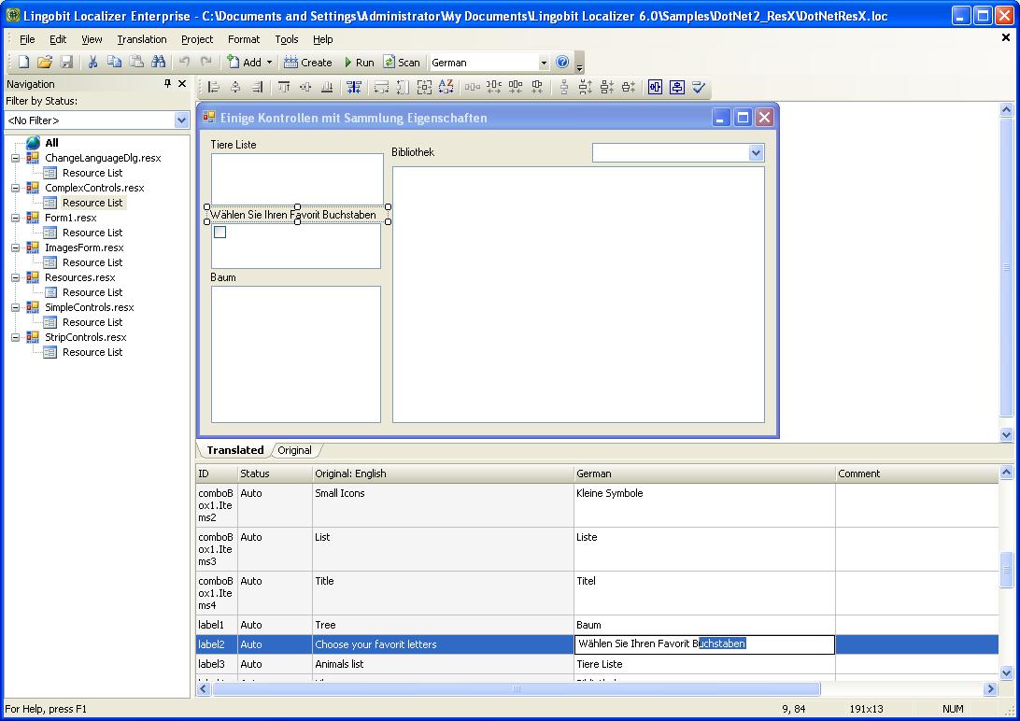Open the No Filter status dropdown
Image resolution: width=1020 pixels, height=721 pixels.
183,120
